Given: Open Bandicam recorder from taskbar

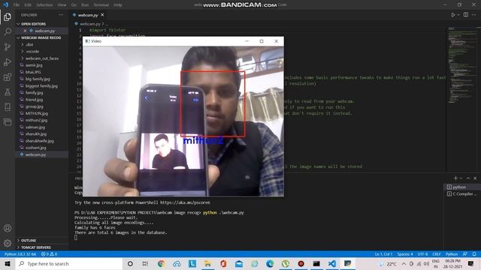Looking at the screenshot, I should (x=301, y=263).
